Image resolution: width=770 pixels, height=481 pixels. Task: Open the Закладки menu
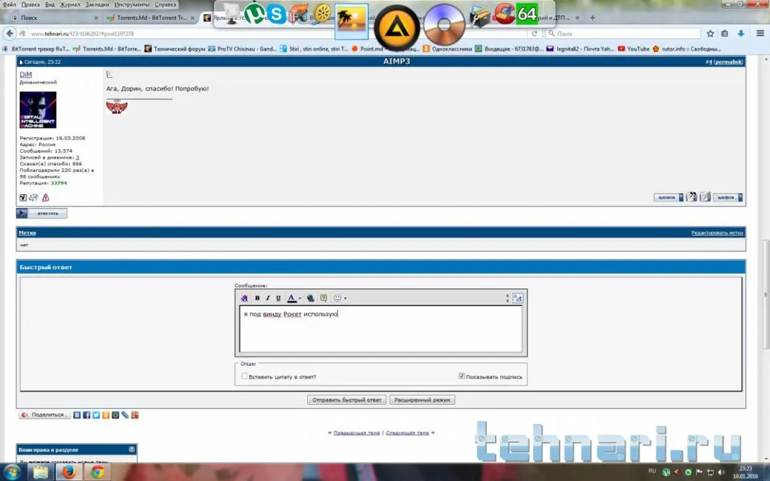point(97,4)
